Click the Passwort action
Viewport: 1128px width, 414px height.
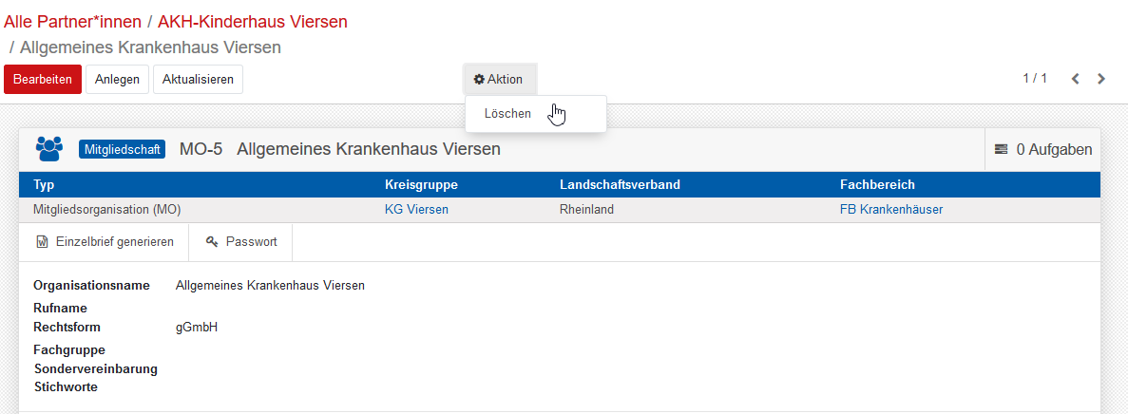point(251,242)
